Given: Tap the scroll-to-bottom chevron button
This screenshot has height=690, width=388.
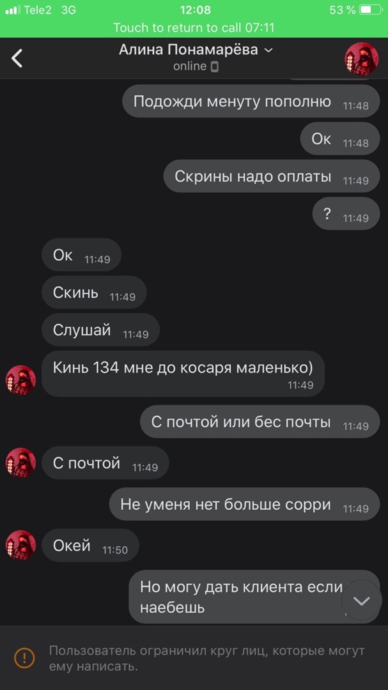Looking at the screenshot, I should (362, 600).
